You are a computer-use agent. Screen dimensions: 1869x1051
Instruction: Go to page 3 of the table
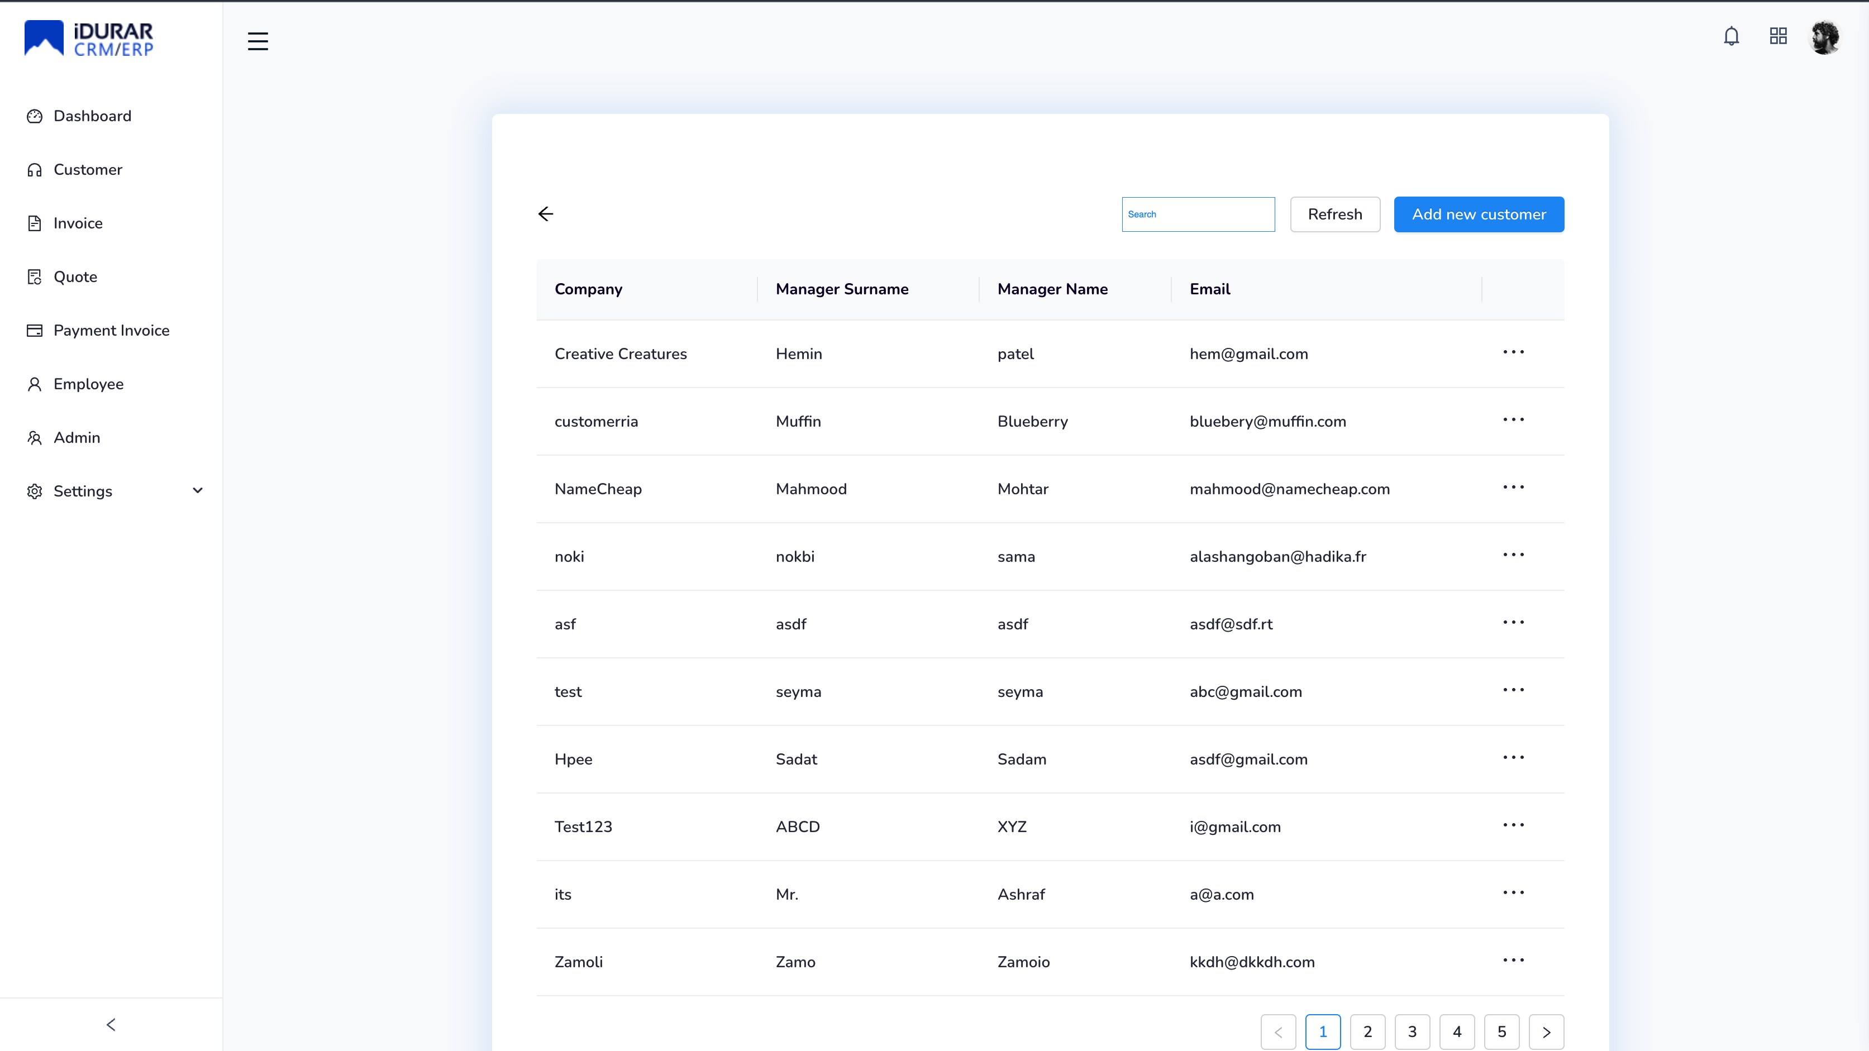coord(1412,1031)
